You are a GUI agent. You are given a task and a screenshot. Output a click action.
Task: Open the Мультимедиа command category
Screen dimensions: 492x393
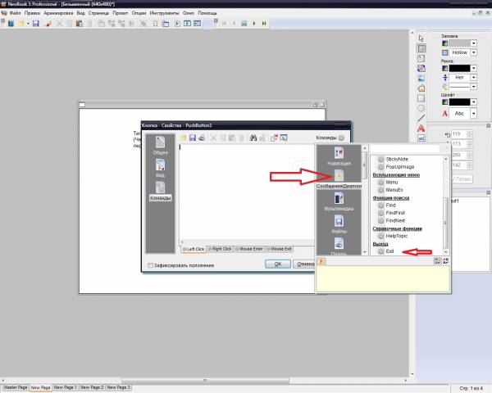(x=339, y=202)
